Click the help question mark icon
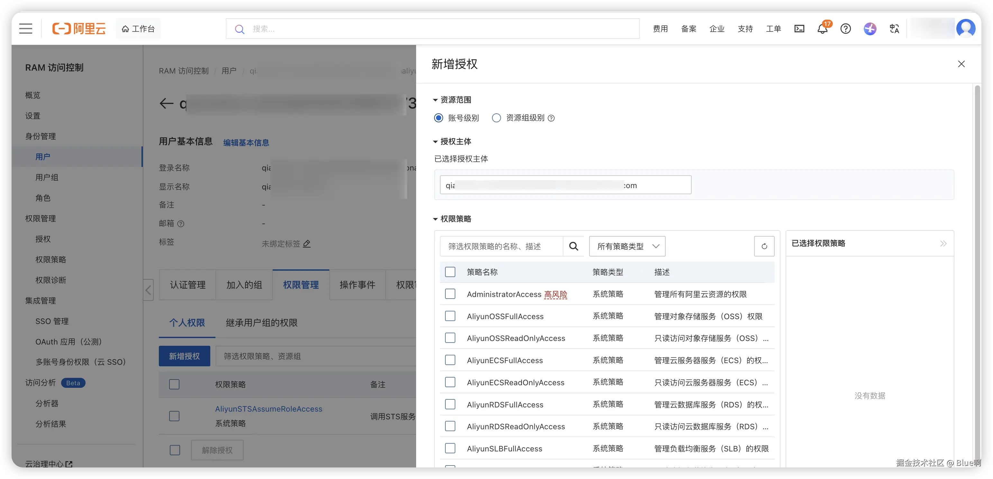This screenshot has height=479, width=993. click(x=845, y=29)
